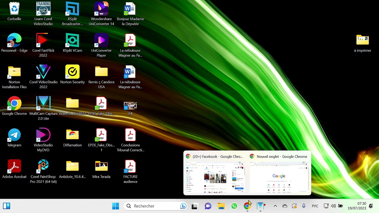This screenshot has width=379, height=213.
Task: Click the Chrome taskbar icon
Action: 247,206
